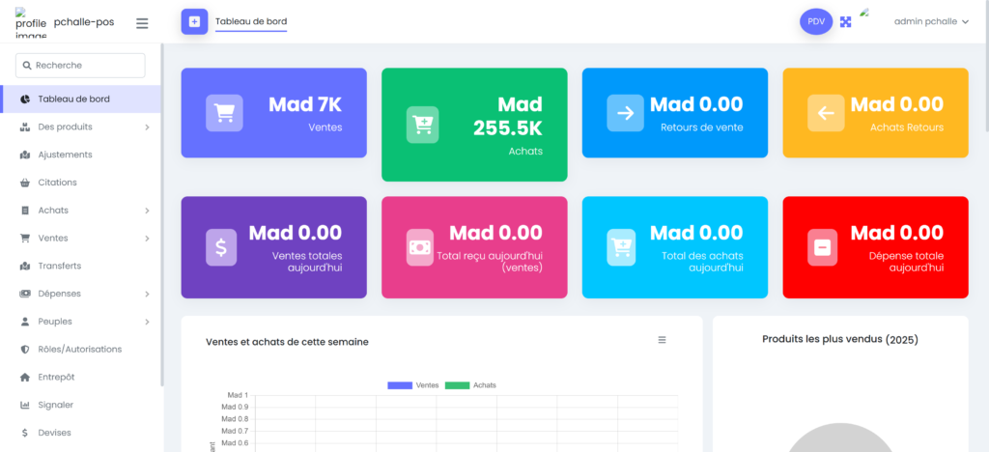Click the Tableau de bord header tab

tap(251, 21)
